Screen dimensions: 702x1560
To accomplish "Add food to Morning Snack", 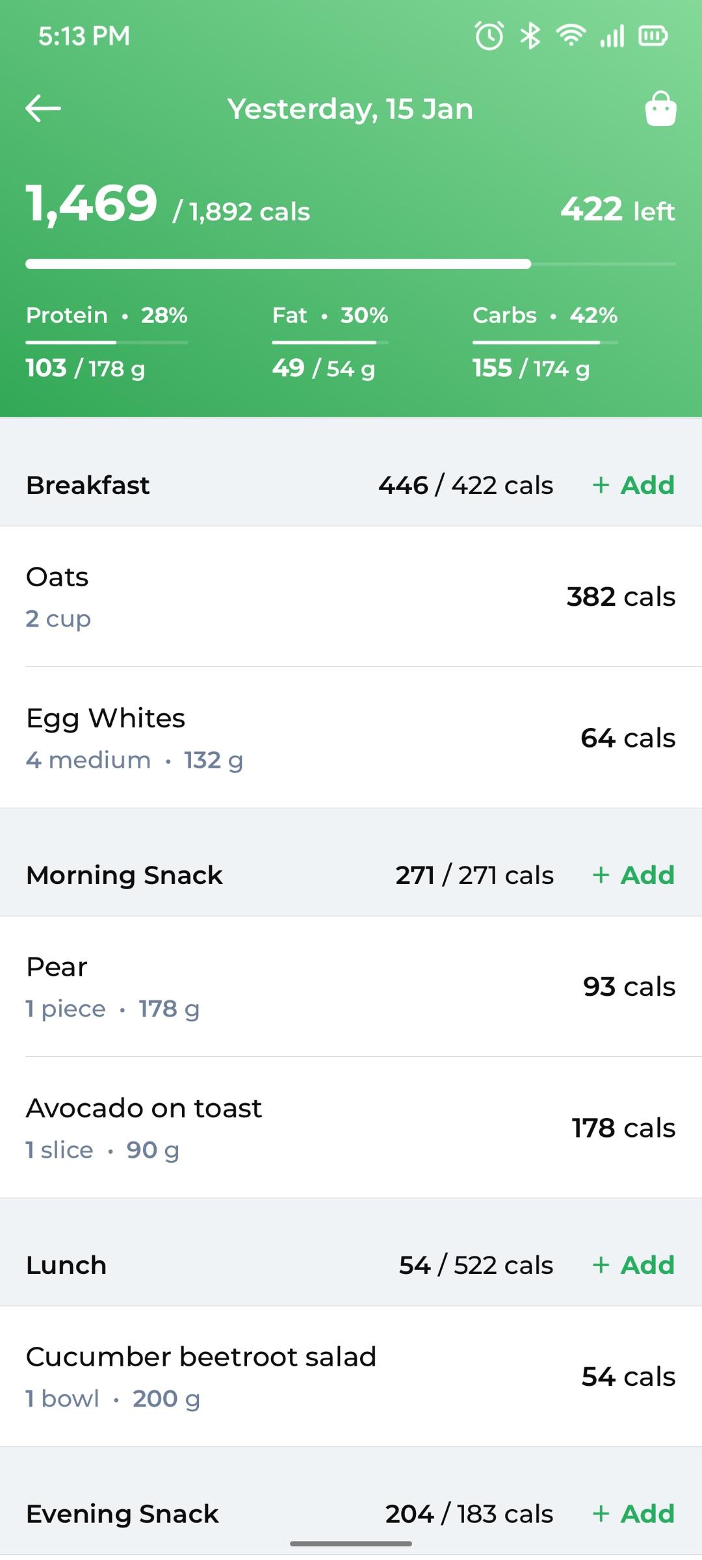I will click(634, 876).
